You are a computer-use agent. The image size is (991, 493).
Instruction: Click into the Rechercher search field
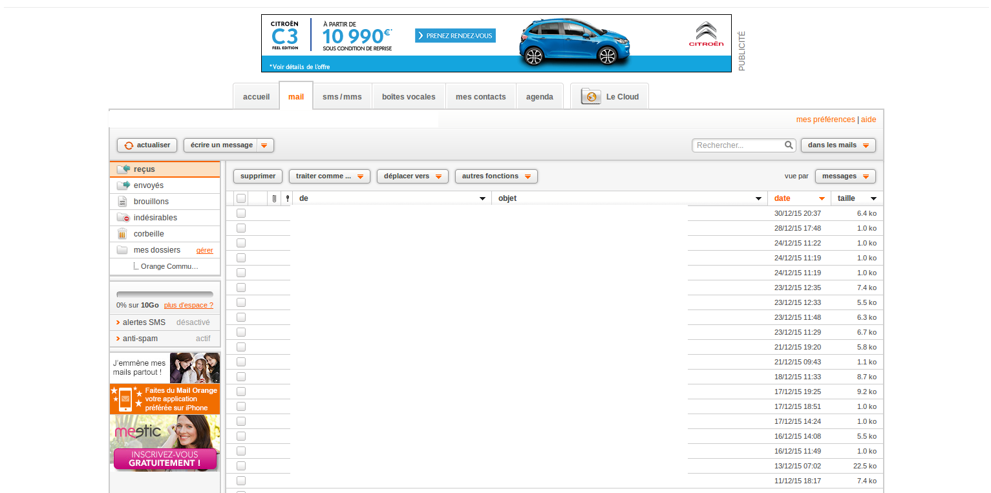[x=738, y=145]
